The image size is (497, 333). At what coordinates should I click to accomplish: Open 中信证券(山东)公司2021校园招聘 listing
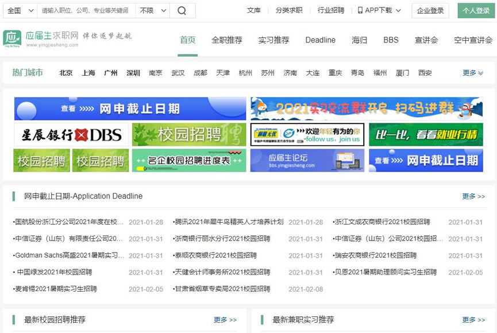click(388, 239)
